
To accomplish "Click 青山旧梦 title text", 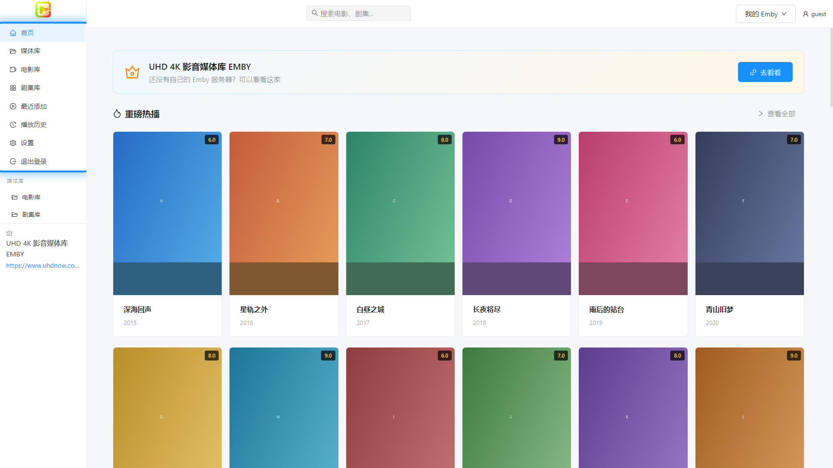I will pos(720,309).
